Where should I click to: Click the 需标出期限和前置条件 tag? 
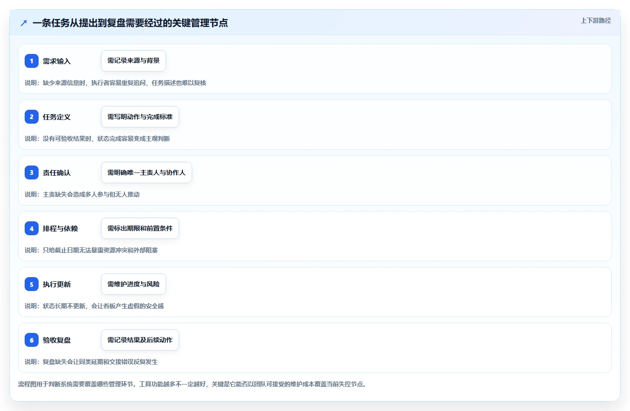[140, 228]
